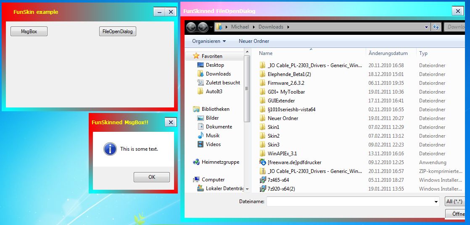The image size is (470, 225).
Task: Open the Dateiname combo box dropdown arrow
Action: [x=436, y=202]
